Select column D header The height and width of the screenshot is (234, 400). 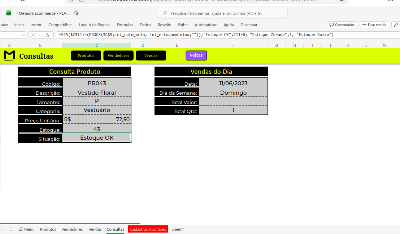tap(143, 45)
